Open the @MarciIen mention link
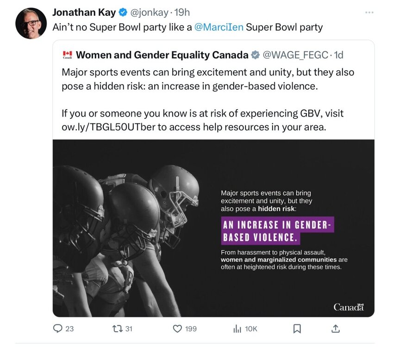The image size is (394, 347). tap(219, 27)
